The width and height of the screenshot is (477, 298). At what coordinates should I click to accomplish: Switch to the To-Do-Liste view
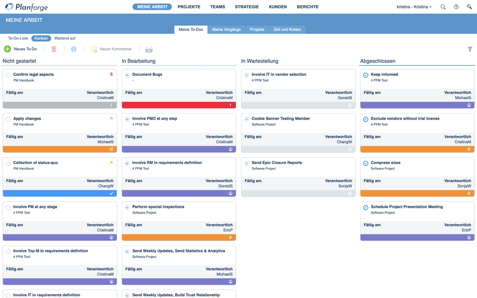pyautogui.click(x=18, y=38)
